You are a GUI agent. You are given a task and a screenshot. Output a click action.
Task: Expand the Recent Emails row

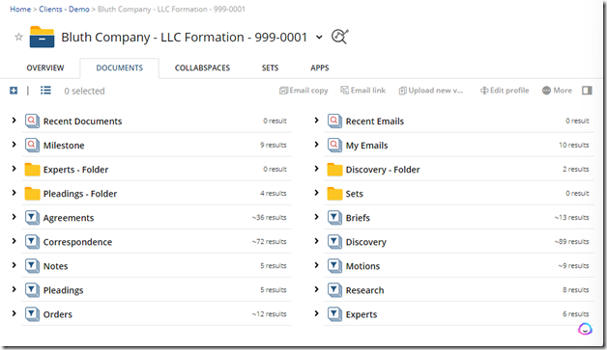[316, 121]
